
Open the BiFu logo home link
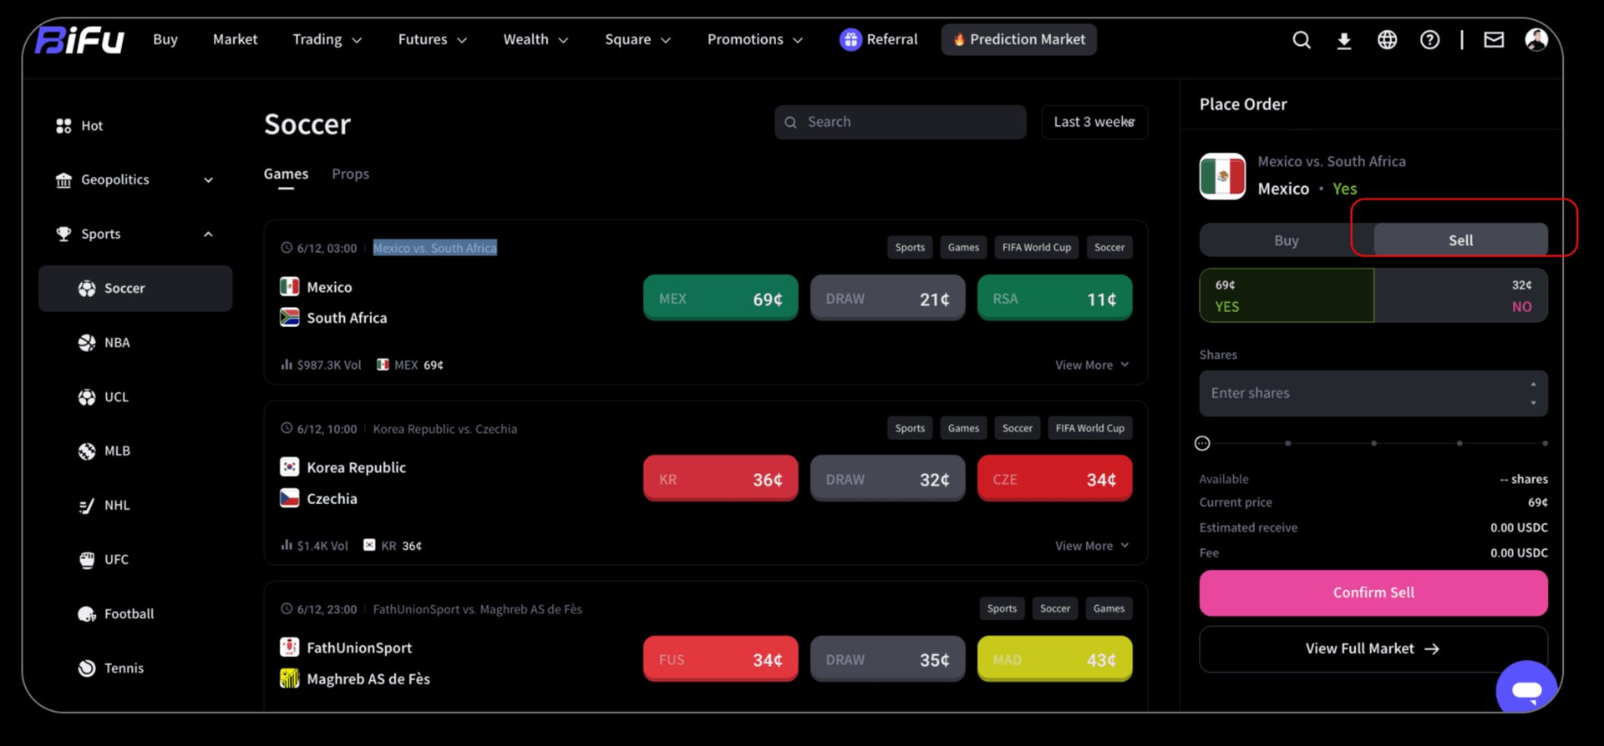tap(80, 40)
